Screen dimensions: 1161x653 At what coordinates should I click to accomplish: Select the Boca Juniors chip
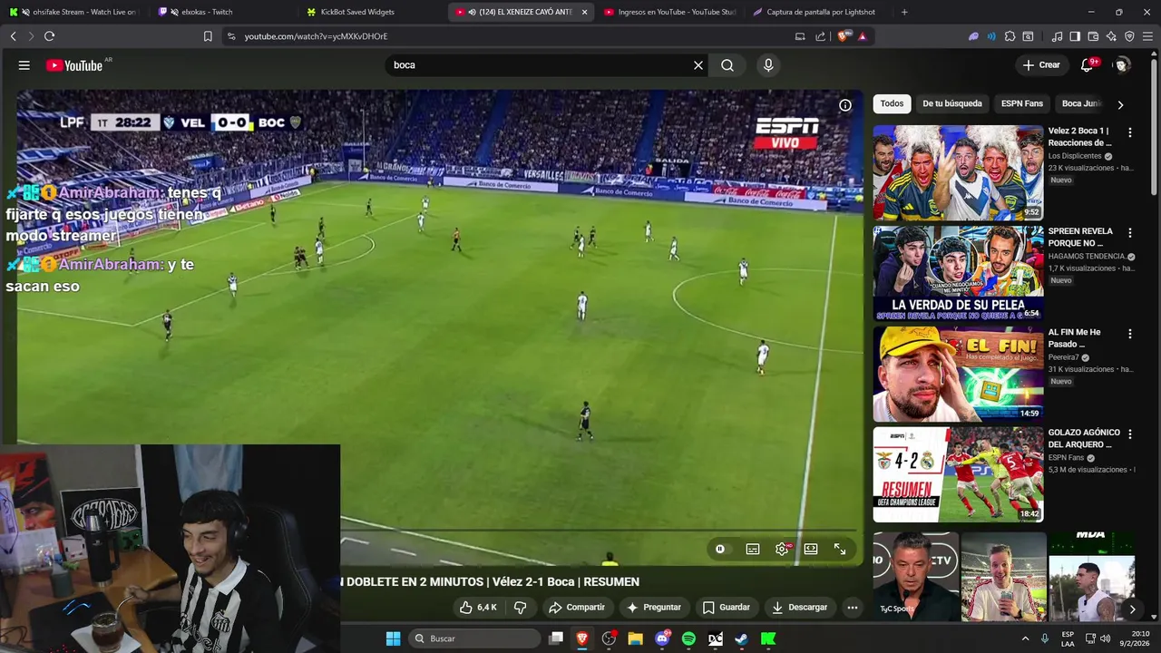click(1081, 103)
